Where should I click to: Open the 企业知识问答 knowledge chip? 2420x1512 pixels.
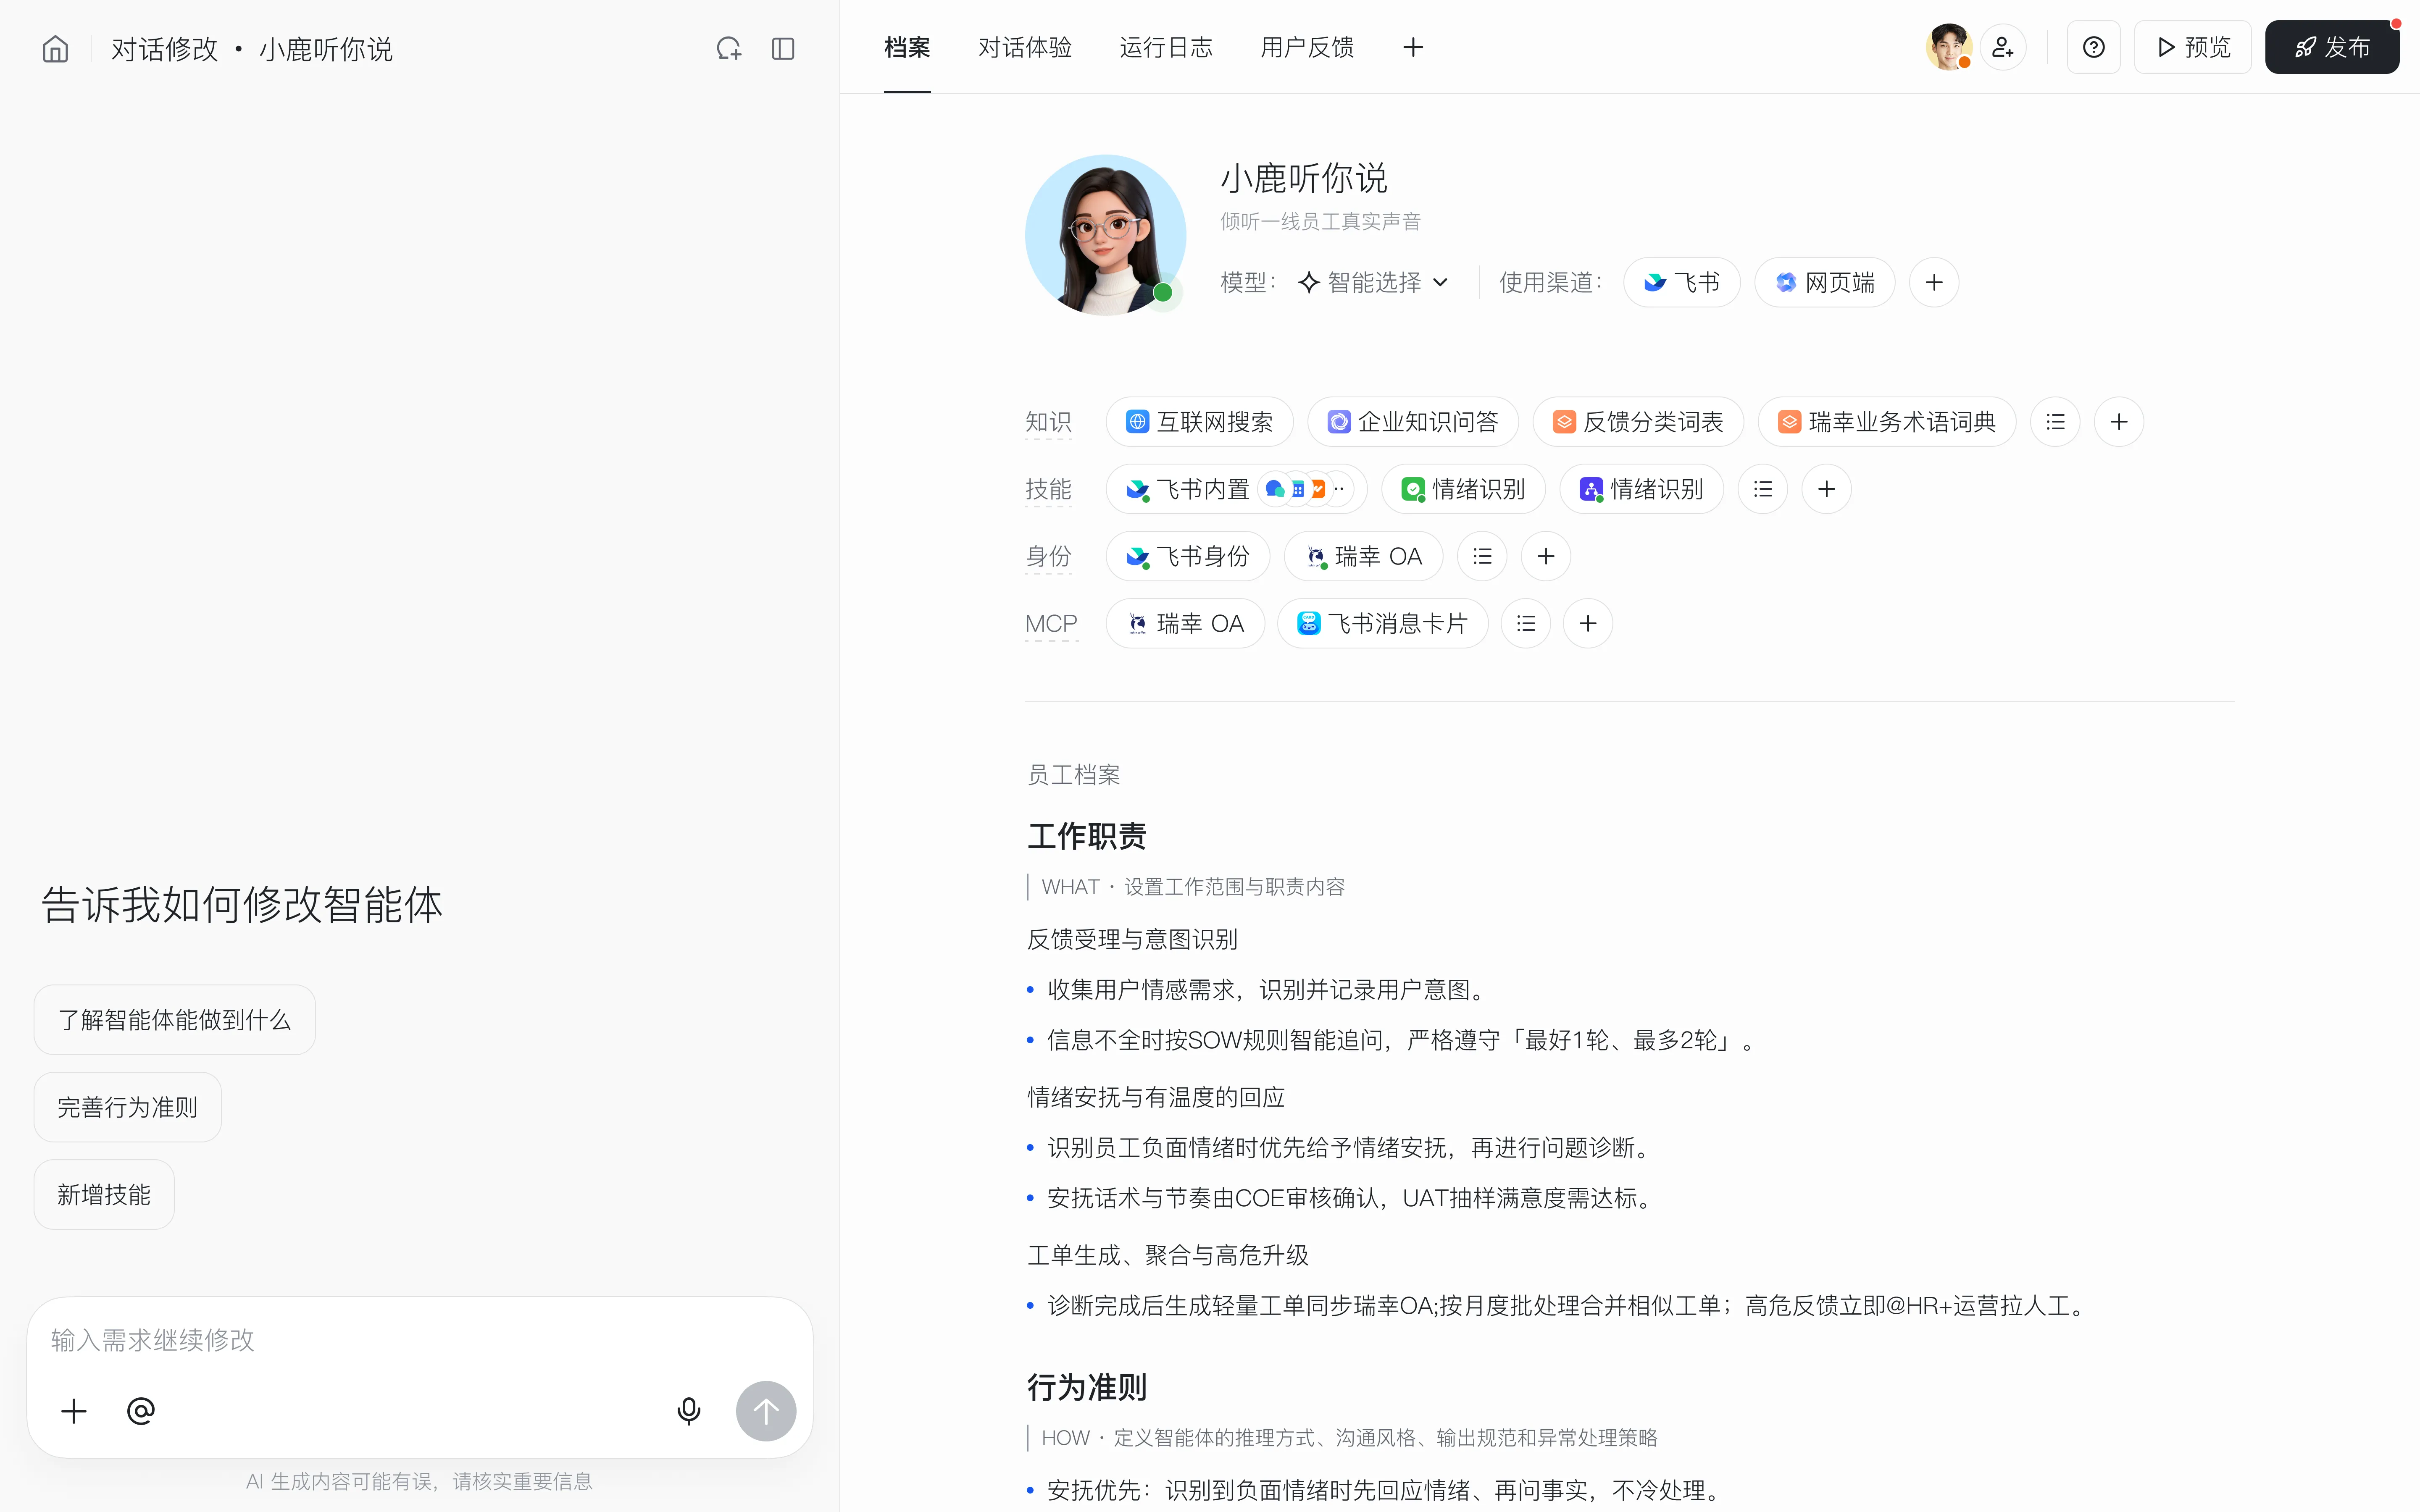(1413, 422)
